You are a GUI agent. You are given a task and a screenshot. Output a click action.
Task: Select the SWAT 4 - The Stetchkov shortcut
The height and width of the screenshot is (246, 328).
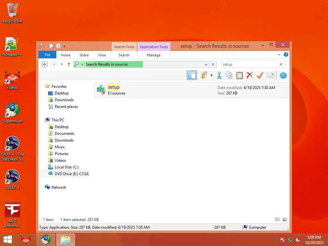(12, 149)
